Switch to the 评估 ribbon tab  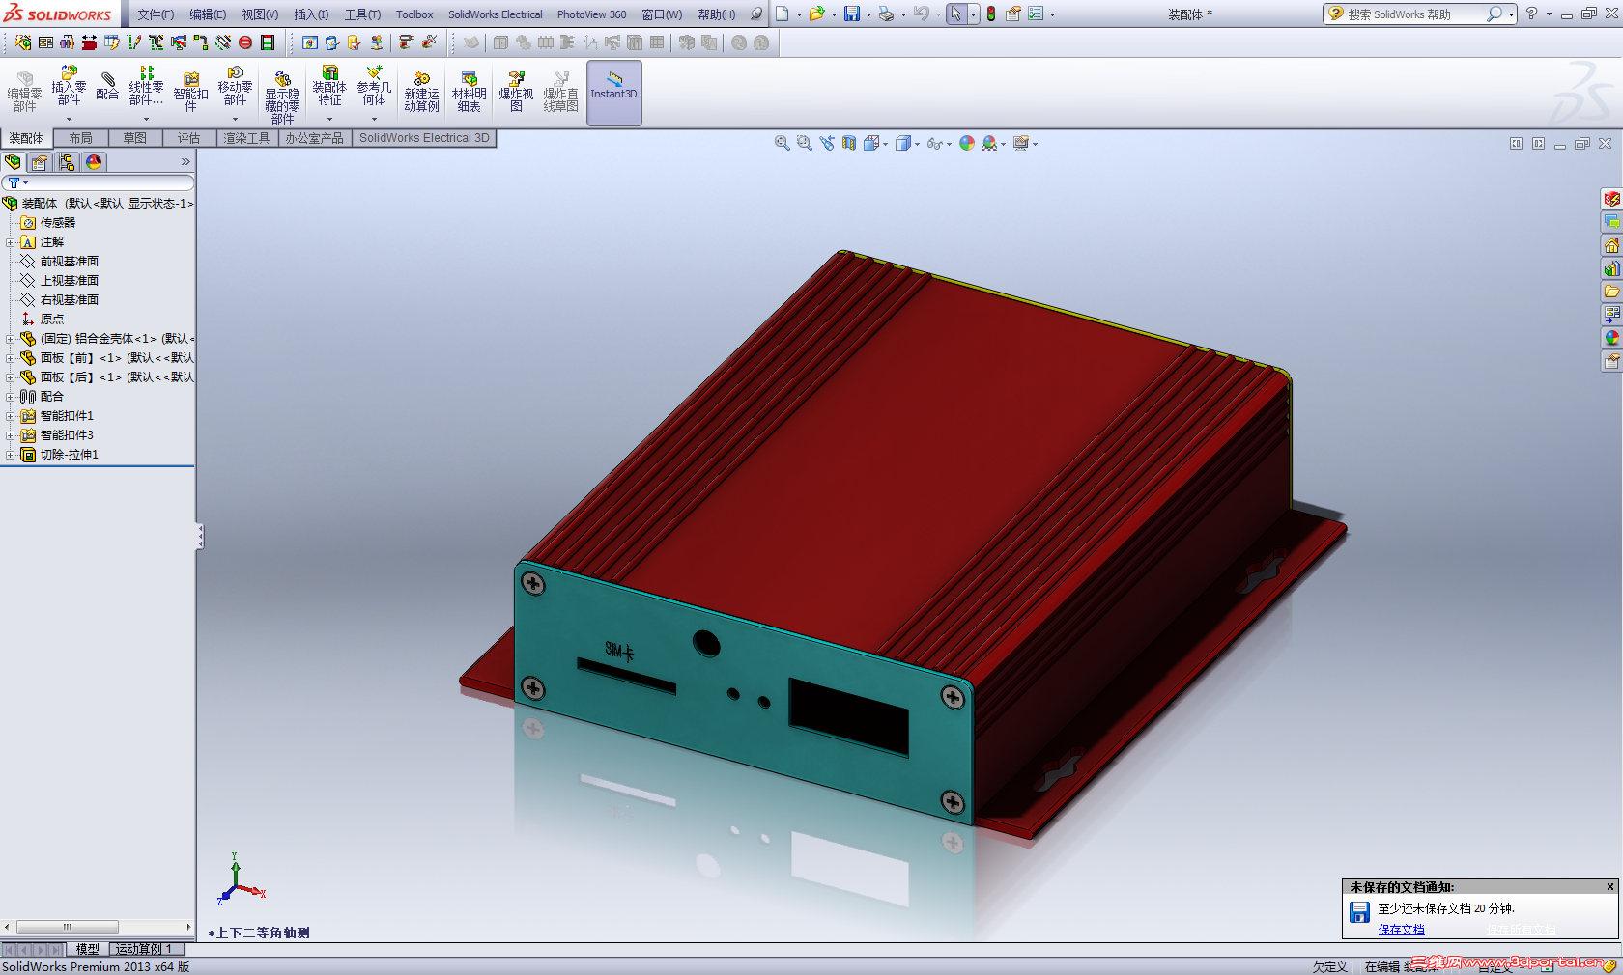[x=189, y=138]
